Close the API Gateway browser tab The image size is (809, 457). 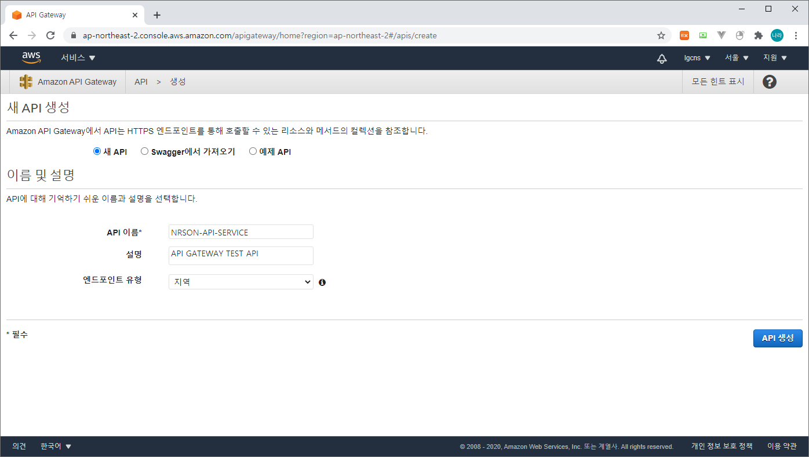coord(136,15)
